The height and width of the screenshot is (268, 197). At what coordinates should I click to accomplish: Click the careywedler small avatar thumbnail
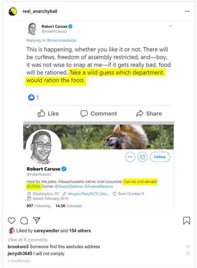point(12,231)
